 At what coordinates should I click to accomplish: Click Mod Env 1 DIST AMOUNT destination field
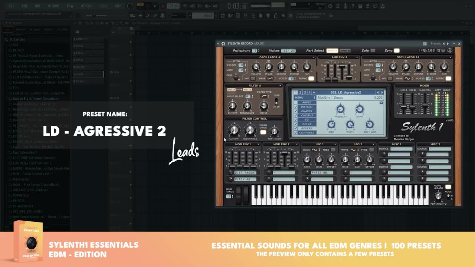245,172
